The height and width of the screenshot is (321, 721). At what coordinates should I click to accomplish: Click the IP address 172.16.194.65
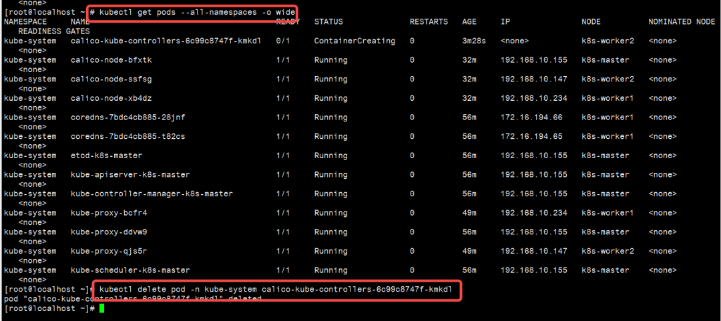[531, 136]
